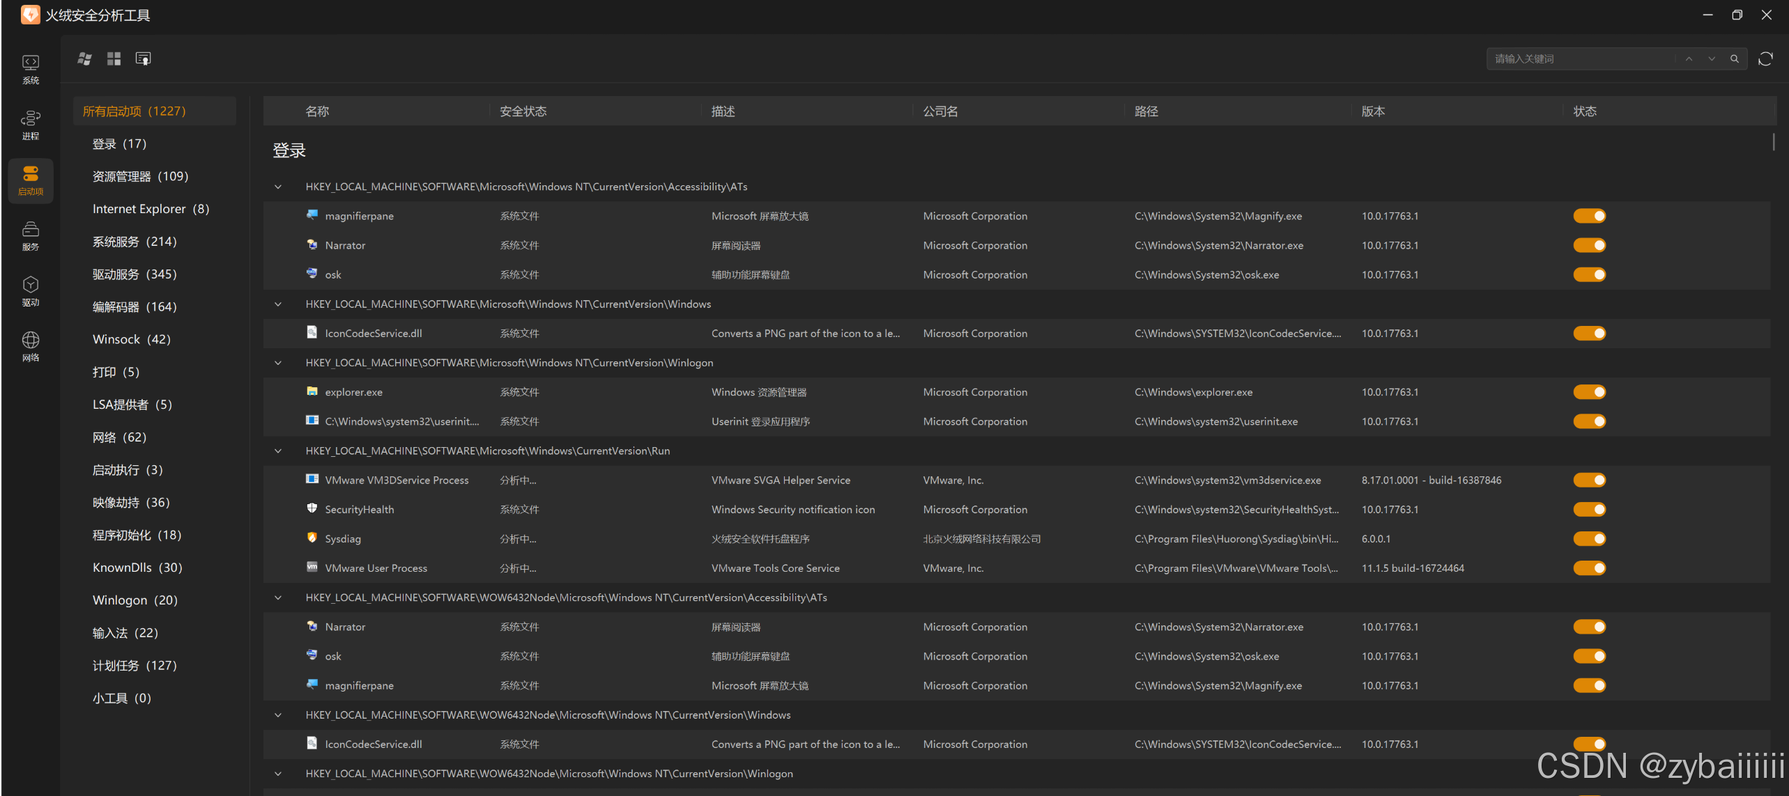Click the search magnifier icon

[x=1734, y=59]
